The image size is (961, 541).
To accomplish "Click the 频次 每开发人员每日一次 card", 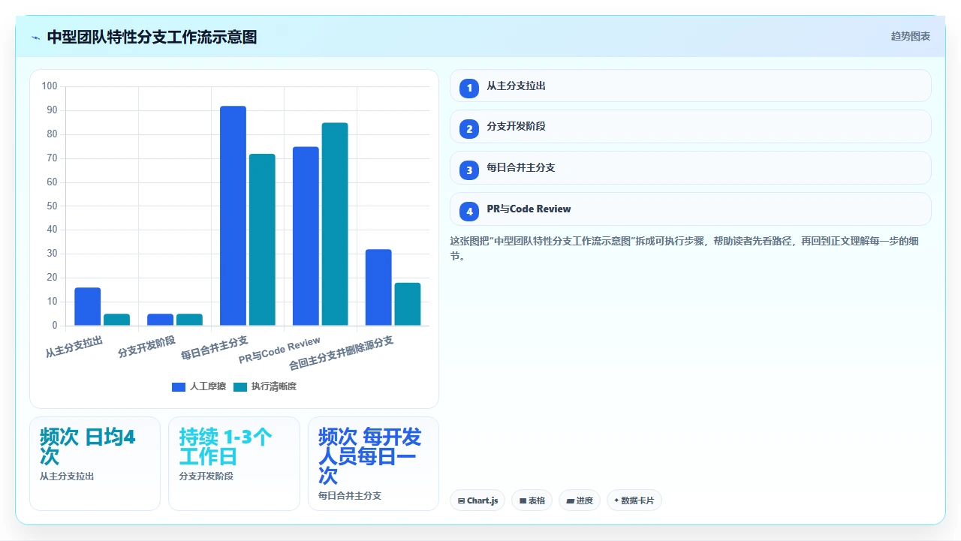I will click(x=373, y=464).
